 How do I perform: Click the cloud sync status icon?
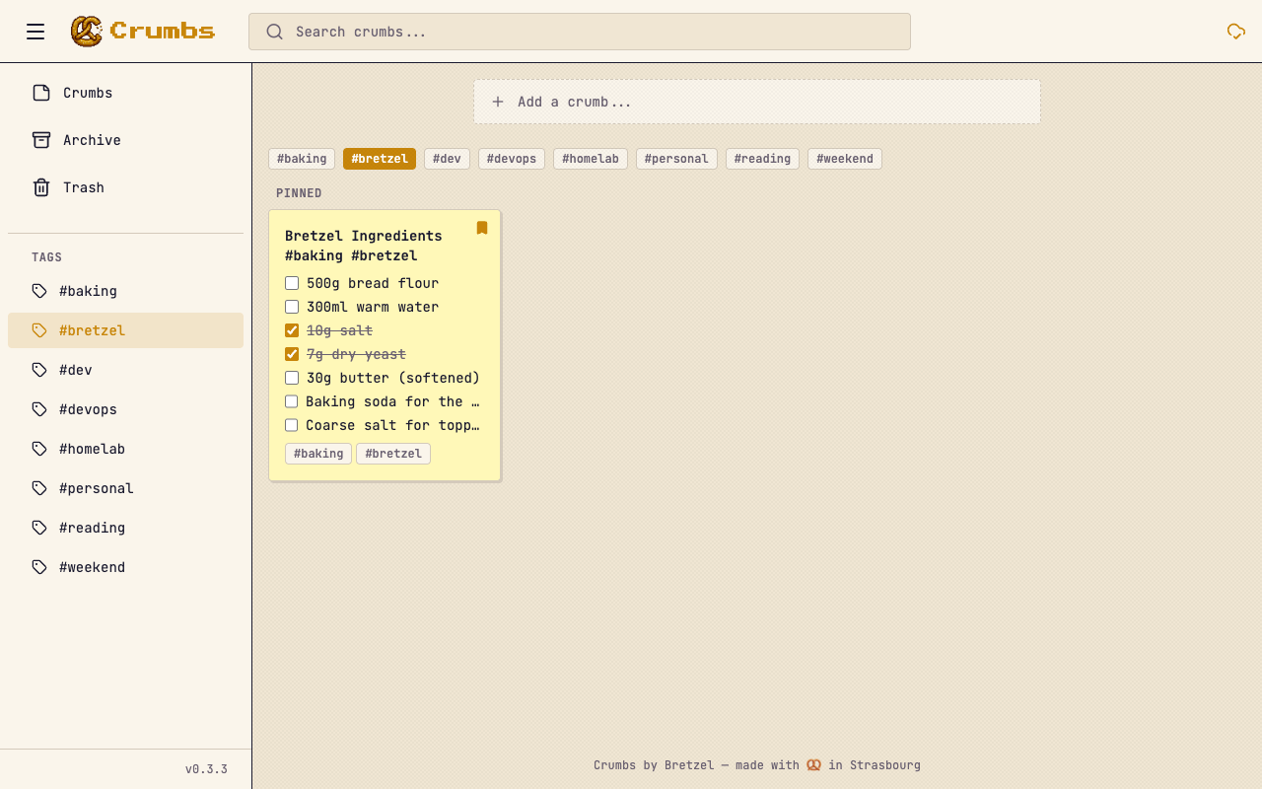1235,32
